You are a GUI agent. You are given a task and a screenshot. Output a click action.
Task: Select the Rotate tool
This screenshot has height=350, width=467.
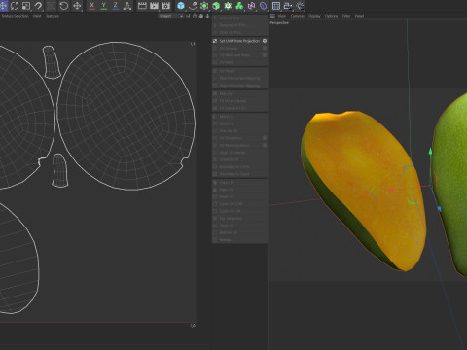coord(15,6)
